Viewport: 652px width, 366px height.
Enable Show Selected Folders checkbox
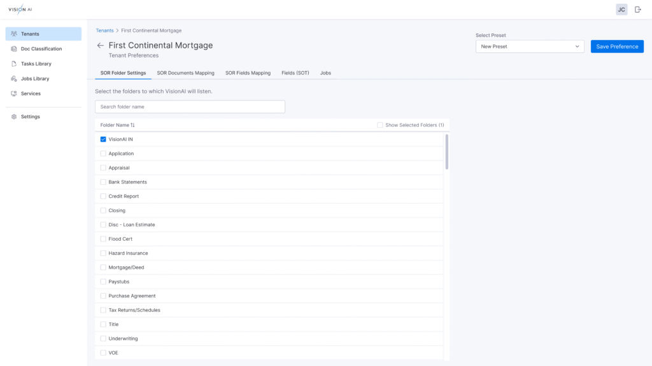[x=380, y=125]
